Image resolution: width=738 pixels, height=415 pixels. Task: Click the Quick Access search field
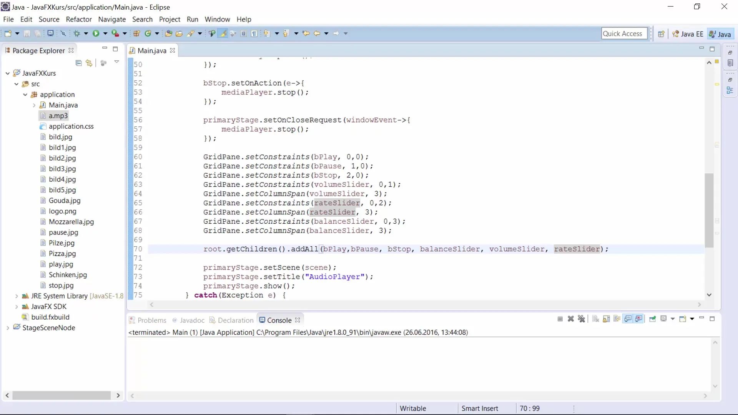click(624, 33)
